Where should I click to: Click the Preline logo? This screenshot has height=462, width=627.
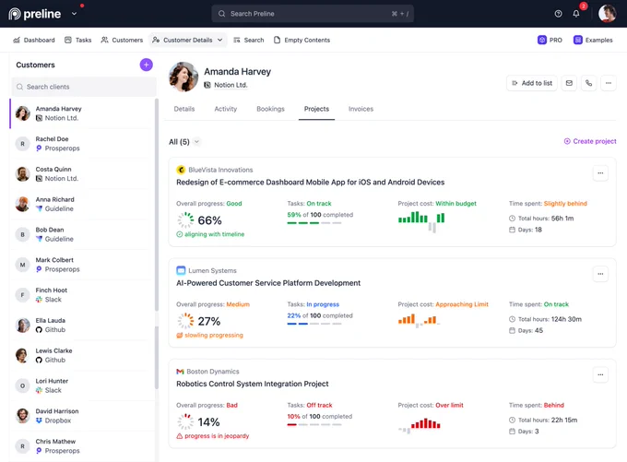[x=35, y=14]
